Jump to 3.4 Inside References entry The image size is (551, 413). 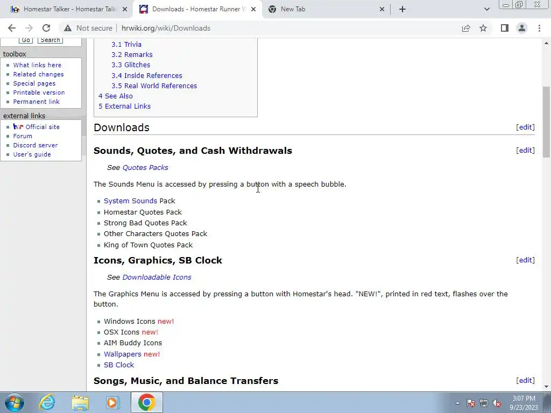point(146,75)
